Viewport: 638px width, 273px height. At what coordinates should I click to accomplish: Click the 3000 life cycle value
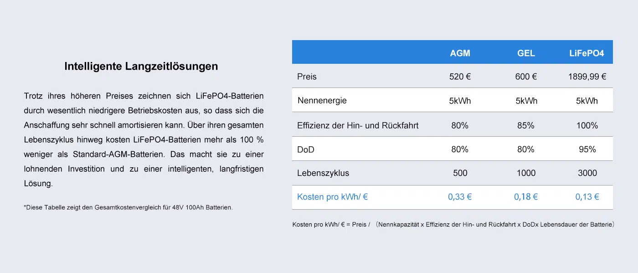click(x=587, y=173)
